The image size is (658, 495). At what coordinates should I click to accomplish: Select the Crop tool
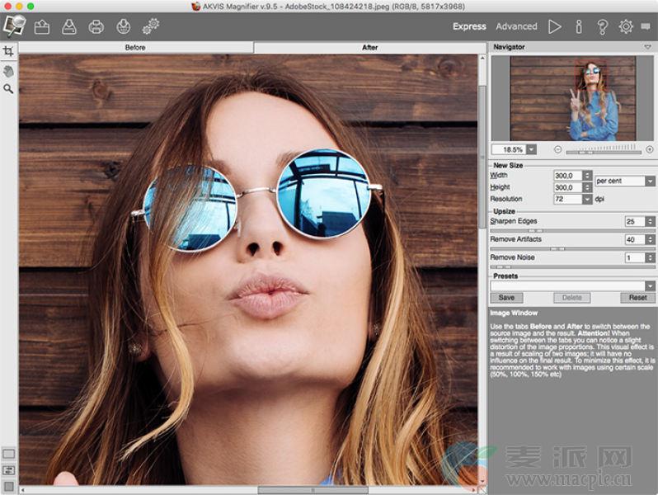point(8,50)
